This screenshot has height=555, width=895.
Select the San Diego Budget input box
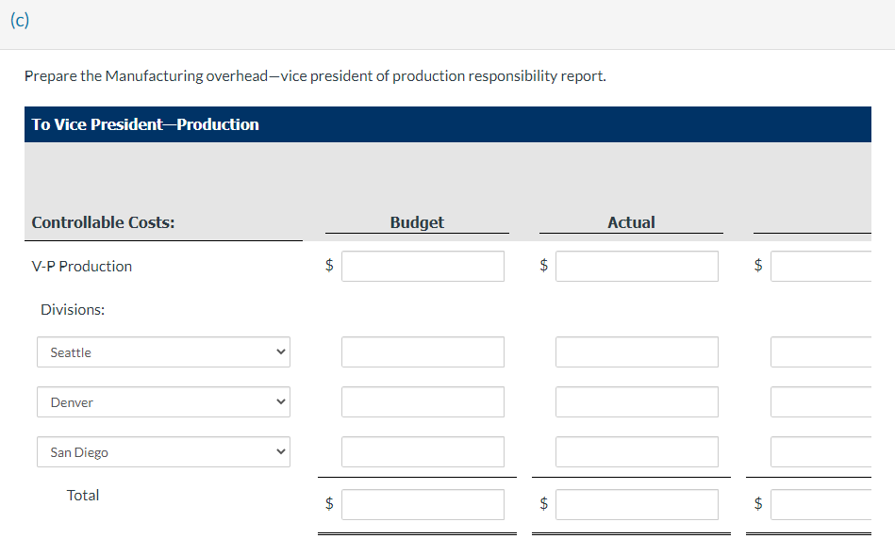[x=423, y=451]
